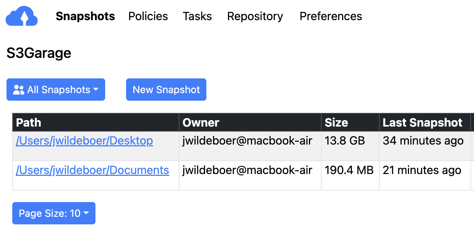Expand the All Snapshots dropdown caret
Screen dimensions: 474x233
click(x=96, y=90)
